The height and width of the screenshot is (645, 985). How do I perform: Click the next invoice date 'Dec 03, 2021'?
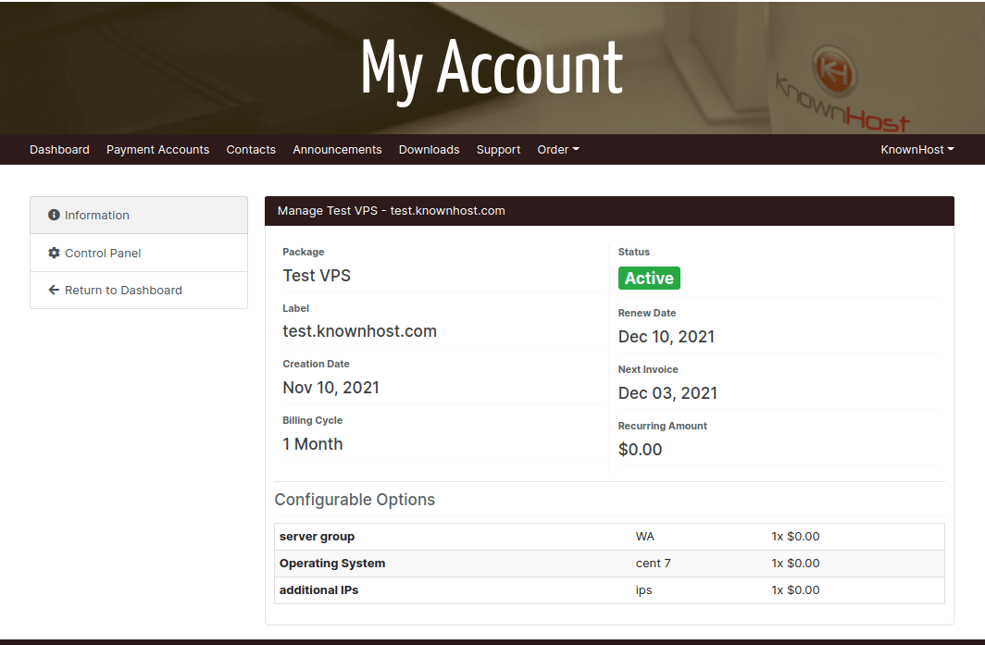tap(667, 393)
